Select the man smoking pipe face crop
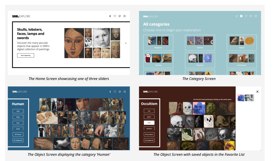 click(x=83, y=104)
